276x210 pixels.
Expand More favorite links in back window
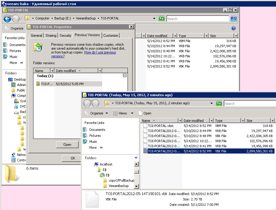click(16, 63)
